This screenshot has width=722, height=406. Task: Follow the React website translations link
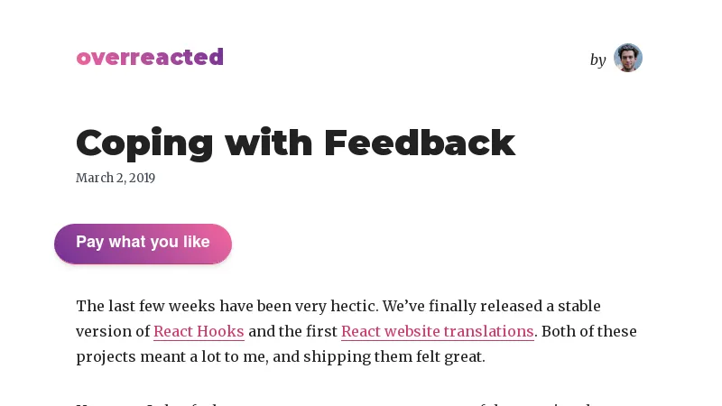[437, 331]
